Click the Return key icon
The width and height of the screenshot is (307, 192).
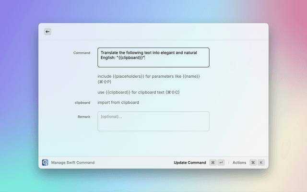pyautogui.click(x=221, y=163)
